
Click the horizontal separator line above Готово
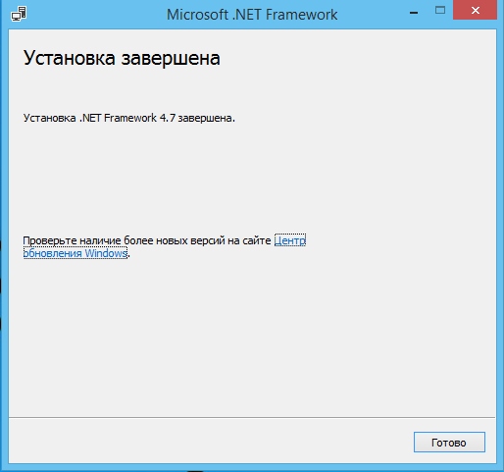pos(252,417)
